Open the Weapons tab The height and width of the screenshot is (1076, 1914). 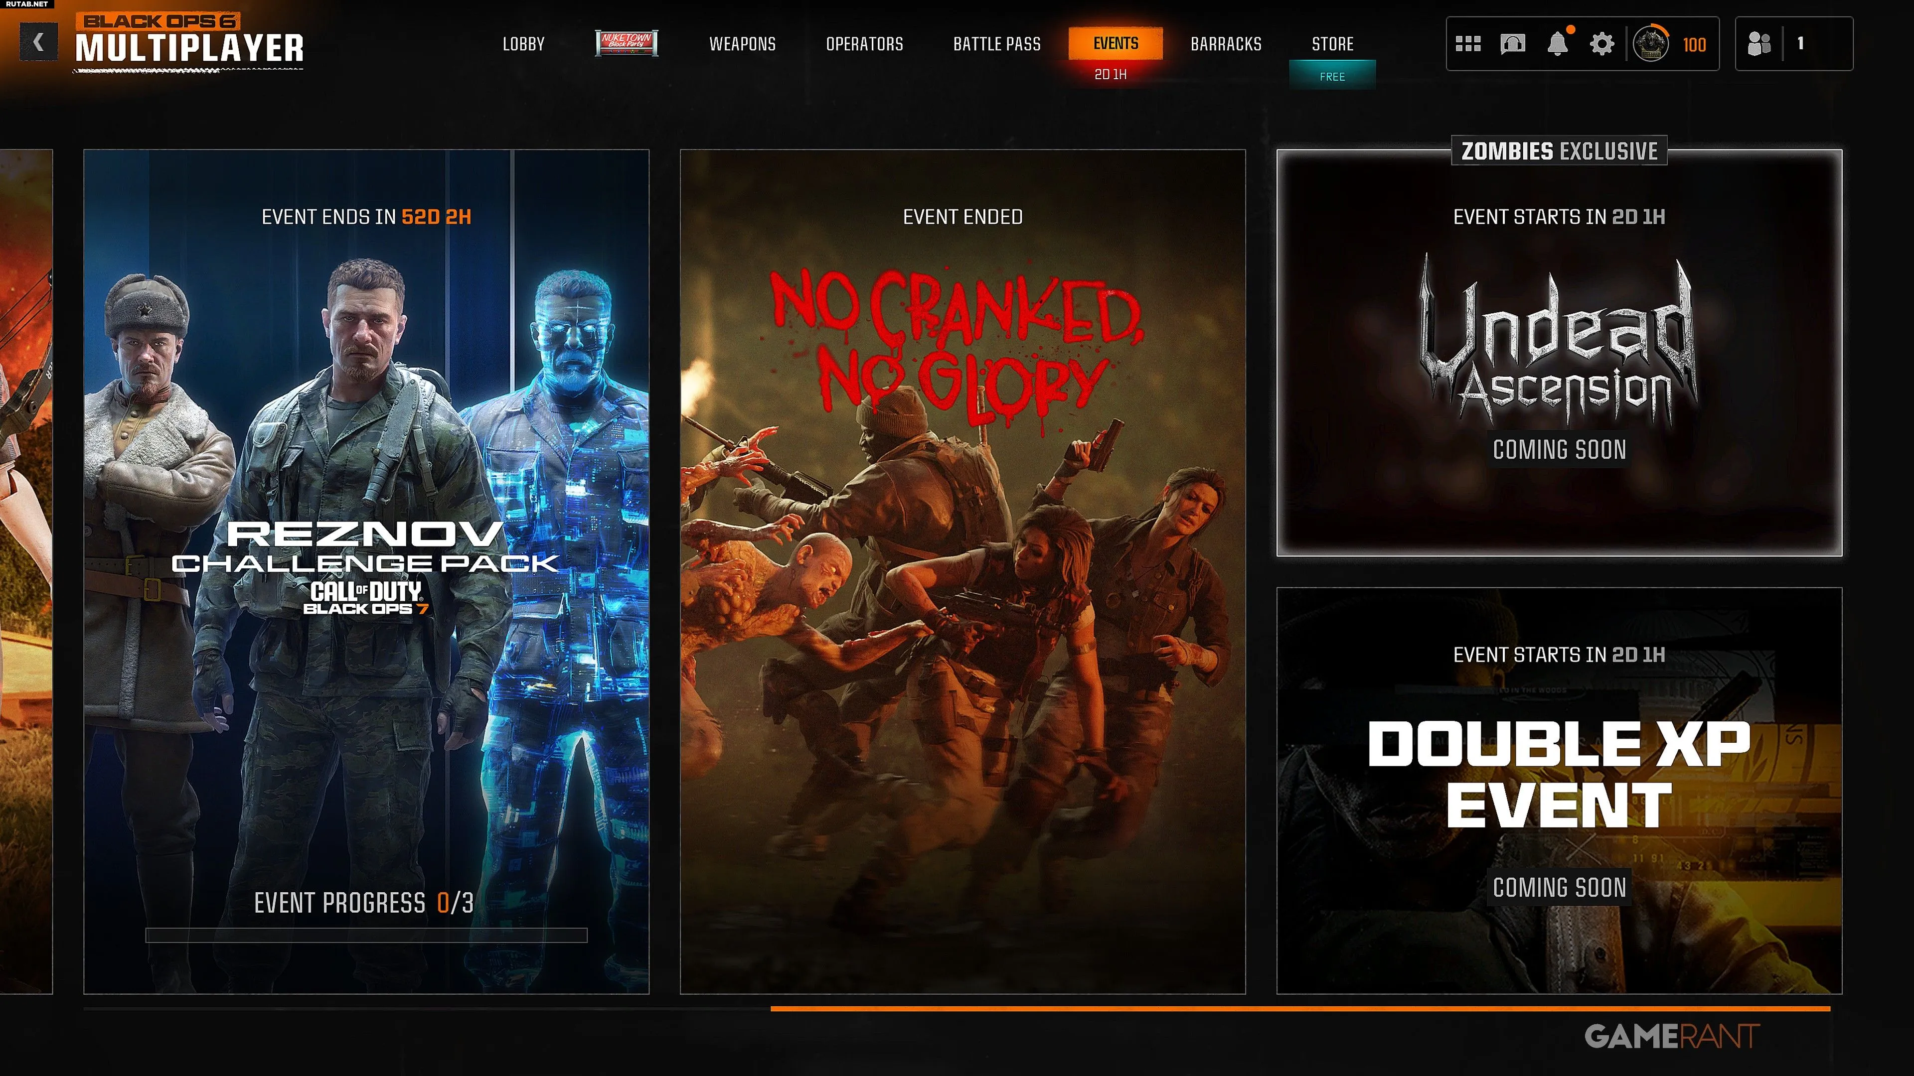(742, 44)
